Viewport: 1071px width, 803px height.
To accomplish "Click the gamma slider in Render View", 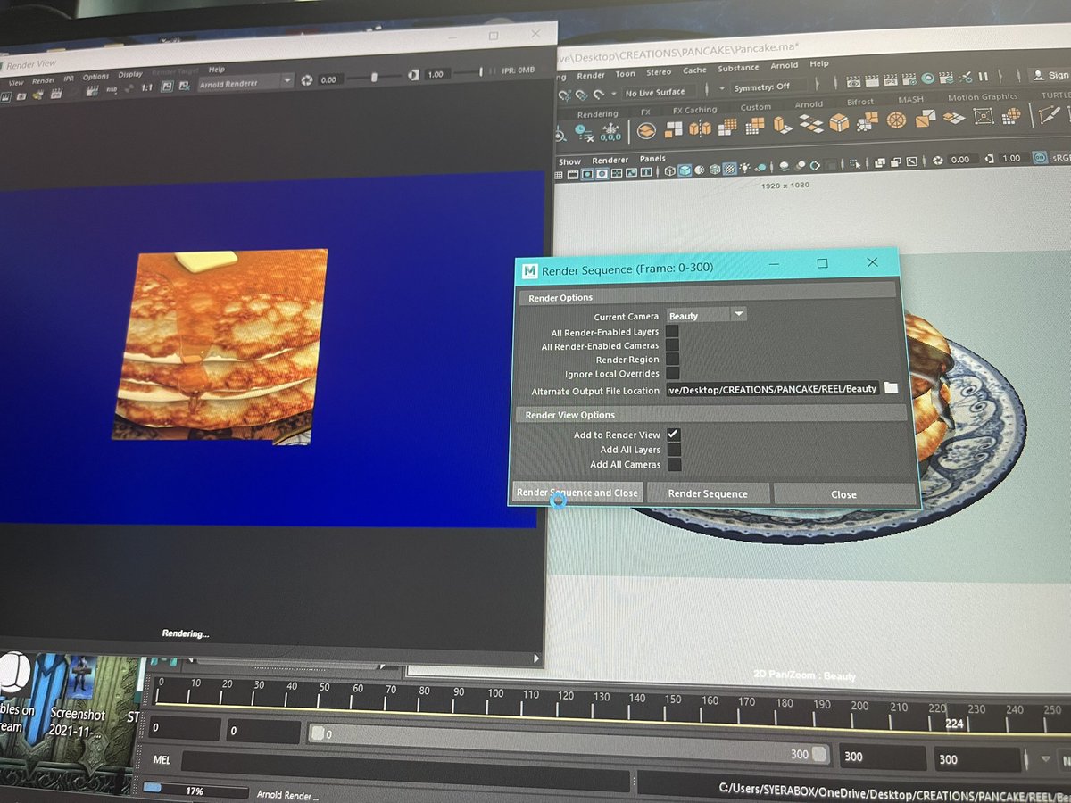I will pos(468,72).
